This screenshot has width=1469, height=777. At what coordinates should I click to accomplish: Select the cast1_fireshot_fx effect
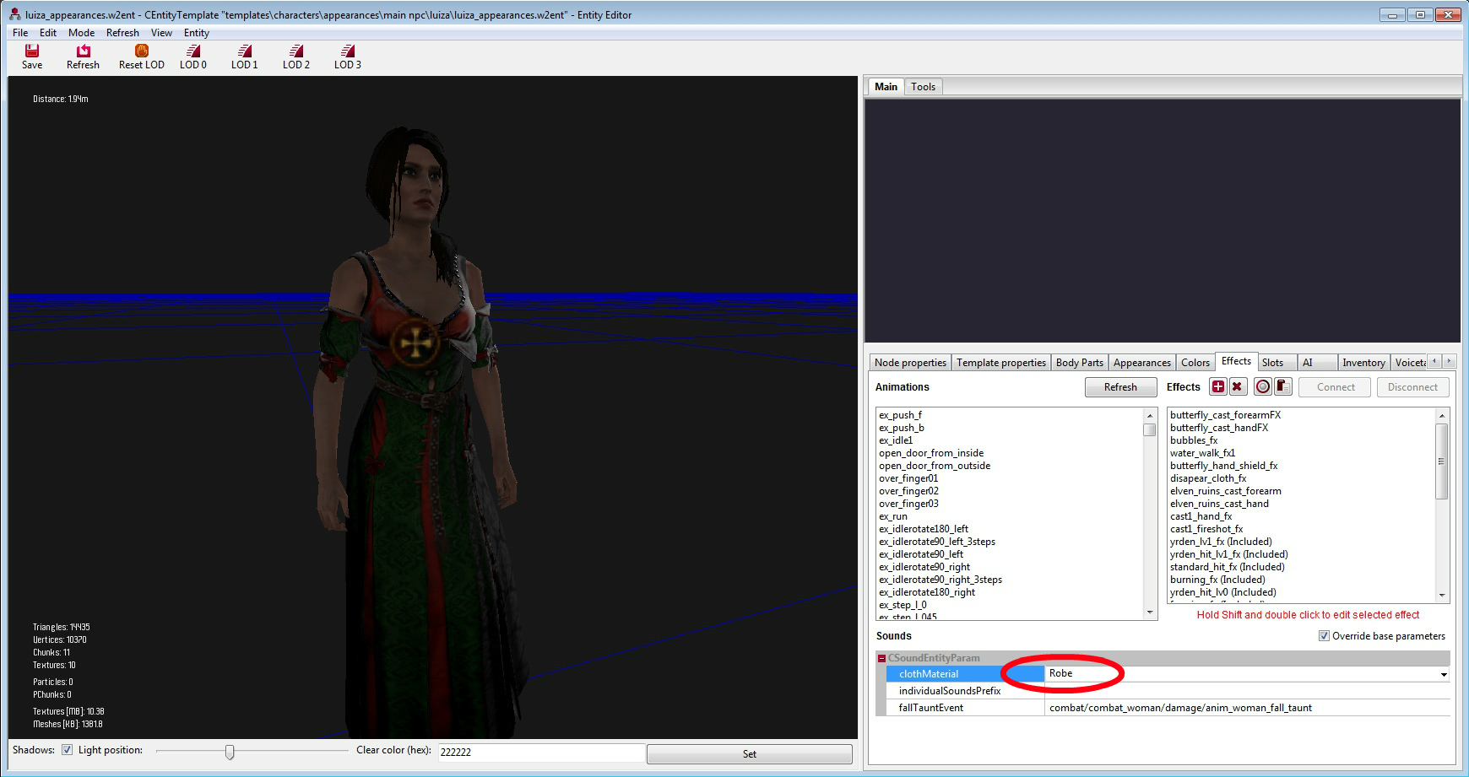1206,529
